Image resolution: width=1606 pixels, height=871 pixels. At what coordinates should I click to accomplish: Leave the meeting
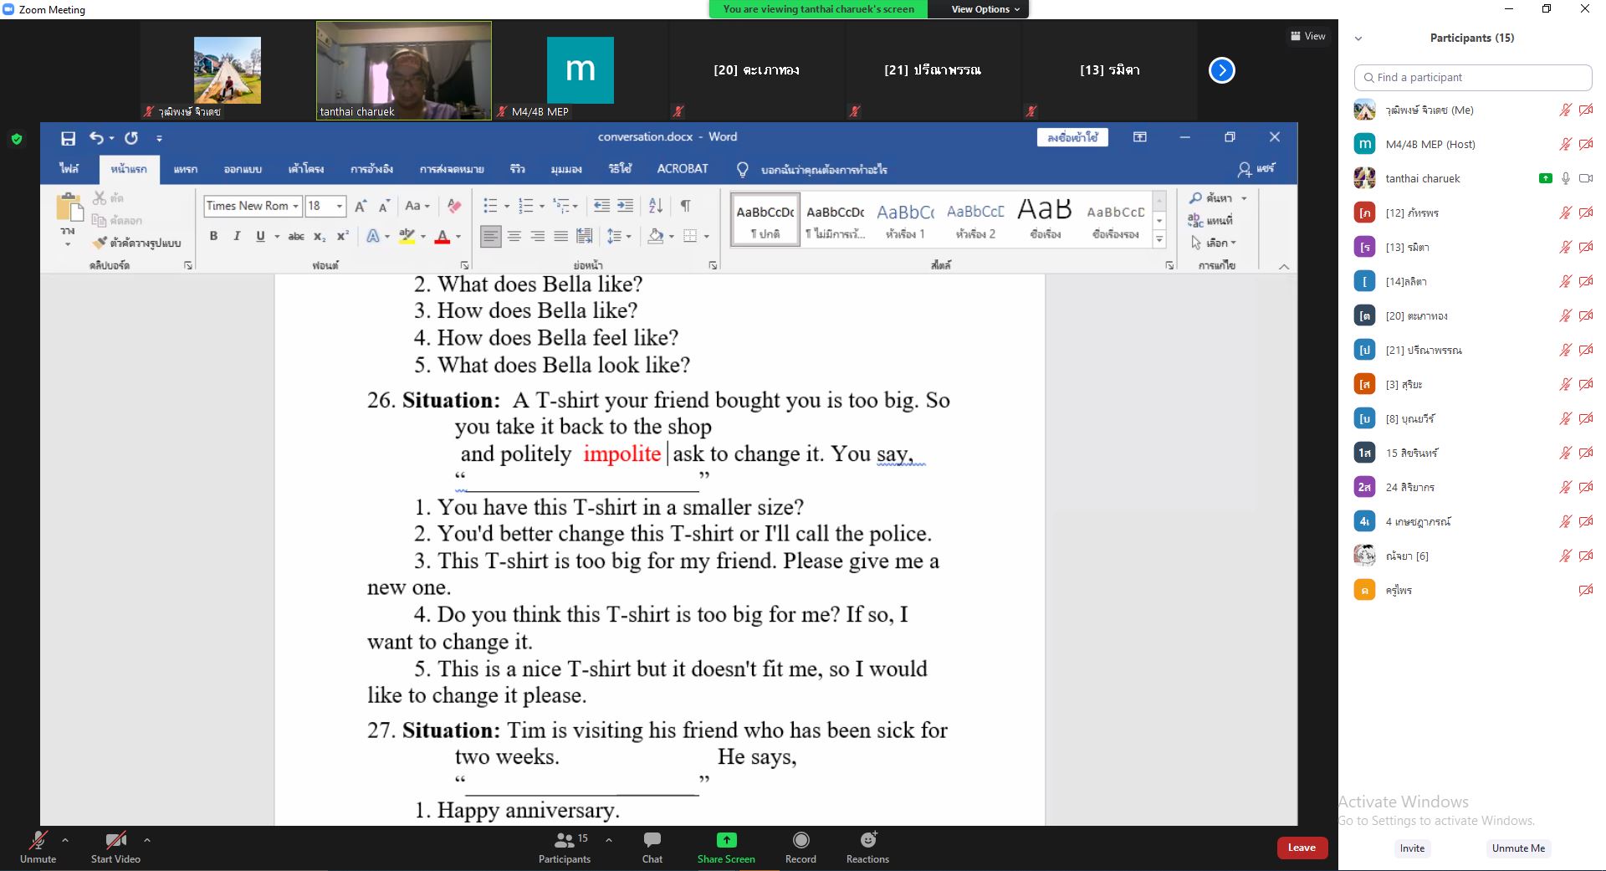1302,848
